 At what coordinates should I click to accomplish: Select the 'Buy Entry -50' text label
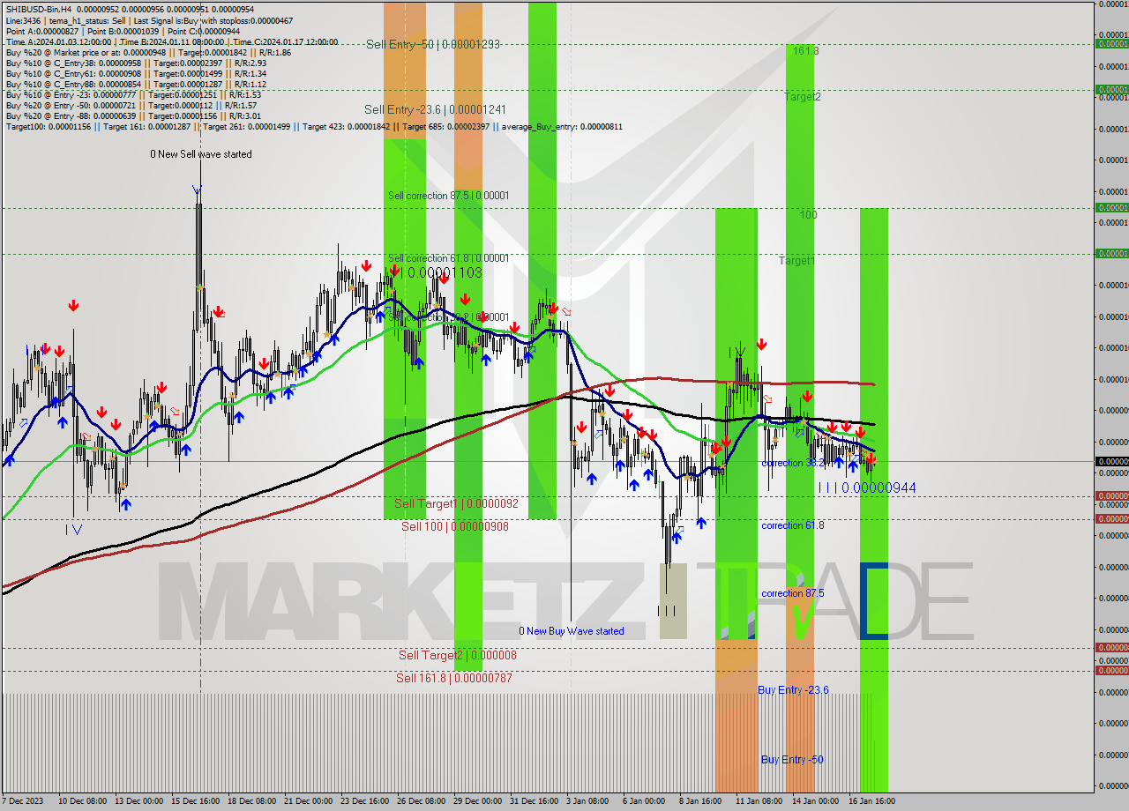(x=793, y=759)
